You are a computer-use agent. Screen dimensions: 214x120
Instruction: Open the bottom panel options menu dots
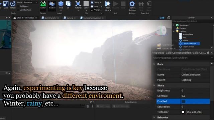point(92,106)
